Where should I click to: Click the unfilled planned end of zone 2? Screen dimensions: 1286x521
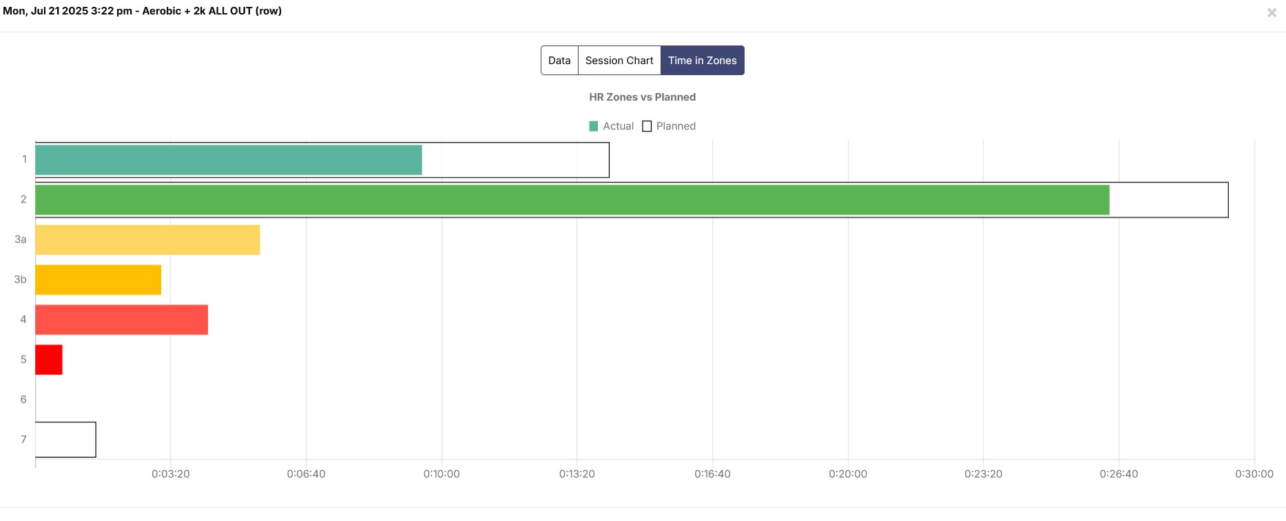tap(1169, 200)
